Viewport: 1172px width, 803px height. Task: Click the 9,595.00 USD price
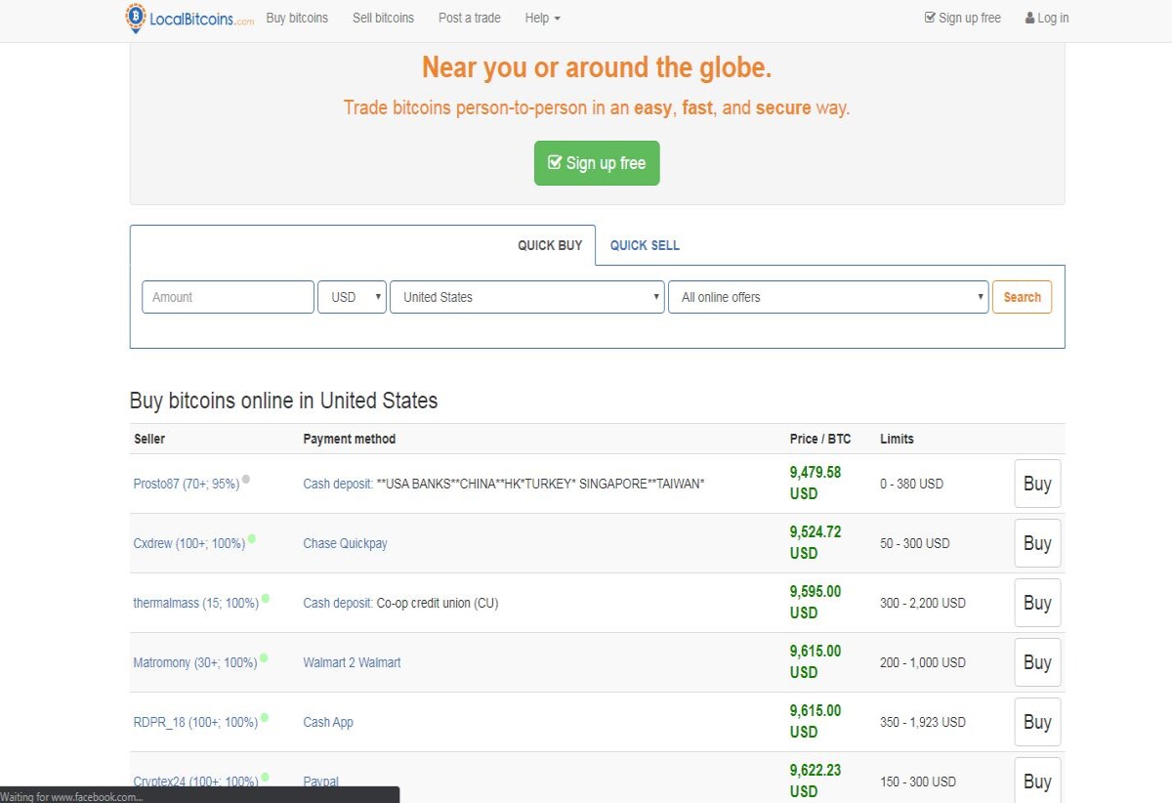(816, 602)
